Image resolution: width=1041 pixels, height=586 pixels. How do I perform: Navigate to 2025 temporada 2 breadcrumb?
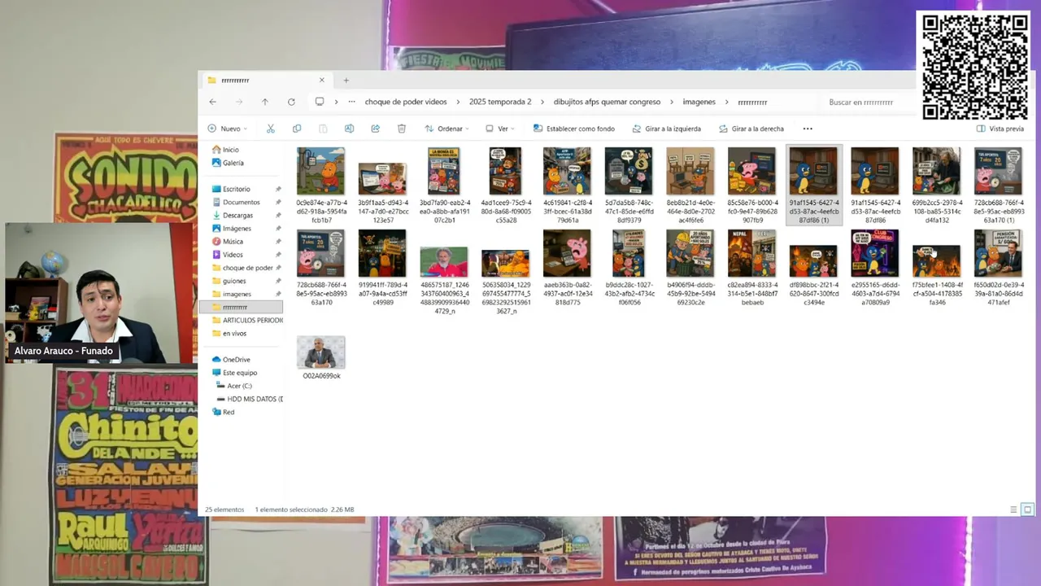(x=500, y=102)
